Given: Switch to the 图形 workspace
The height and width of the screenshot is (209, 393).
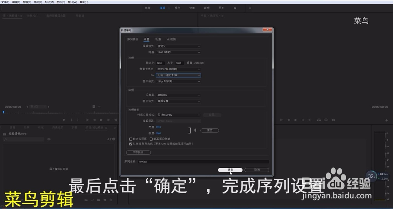Looking at the screenshot, I should click(221, 8).
